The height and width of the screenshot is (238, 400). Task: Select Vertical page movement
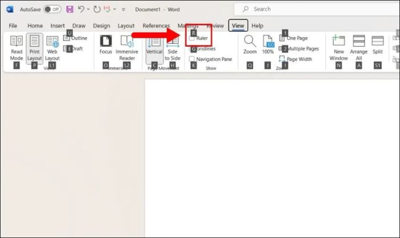point(154,49)
